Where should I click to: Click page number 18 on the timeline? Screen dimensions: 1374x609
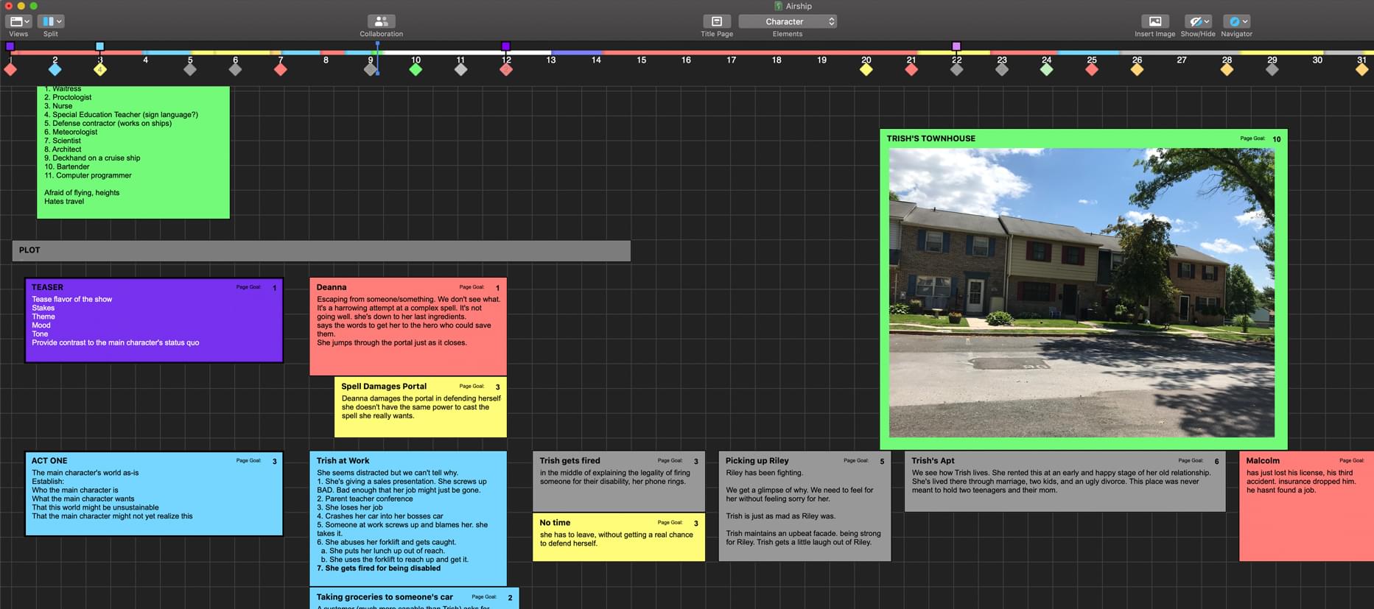(x=777, y=60)
